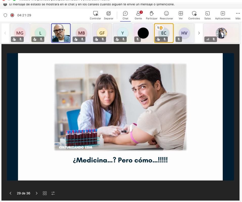Toggle the muted mic on MG tile
Screen dimensions: 242x202
[20, 39]
